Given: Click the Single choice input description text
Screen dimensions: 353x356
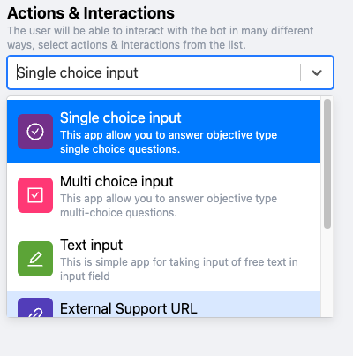Looking at the screenshot, I should pyautogui.click(x=169, y=142).
